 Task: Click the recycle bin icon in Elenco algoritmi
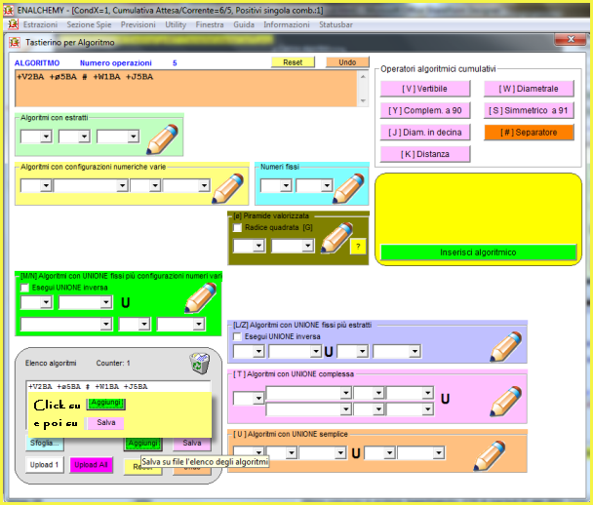[x=200, y=363]
